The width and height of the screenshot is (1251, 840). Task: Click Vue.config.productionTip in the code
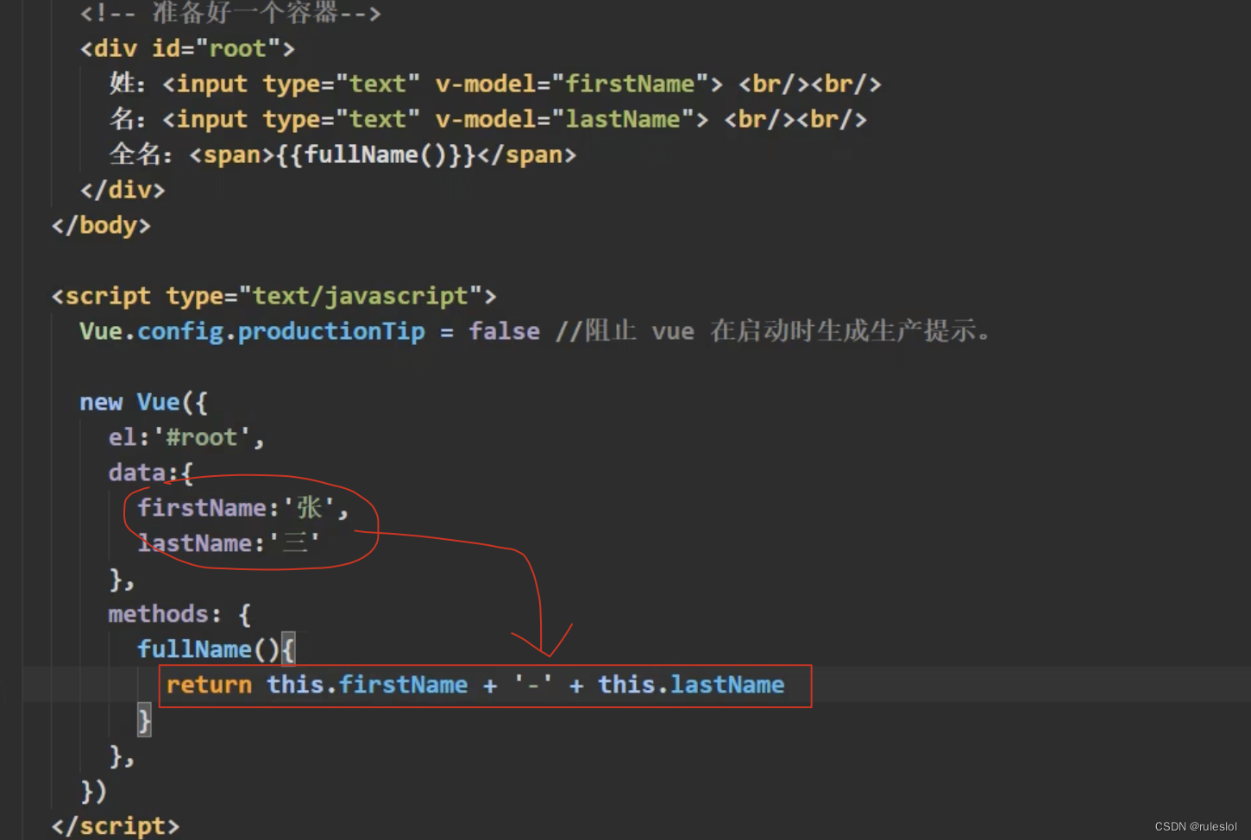252,331
